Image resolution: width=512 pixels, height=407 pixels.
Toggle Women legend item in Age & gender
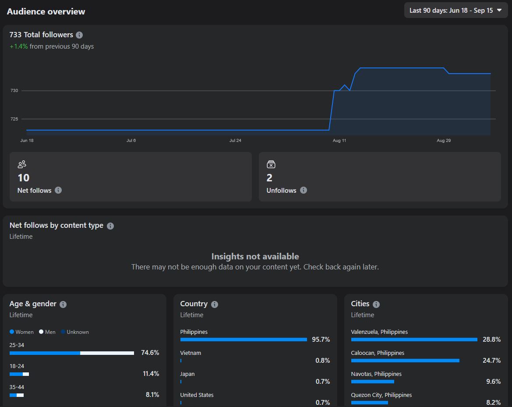pos(21,332)
